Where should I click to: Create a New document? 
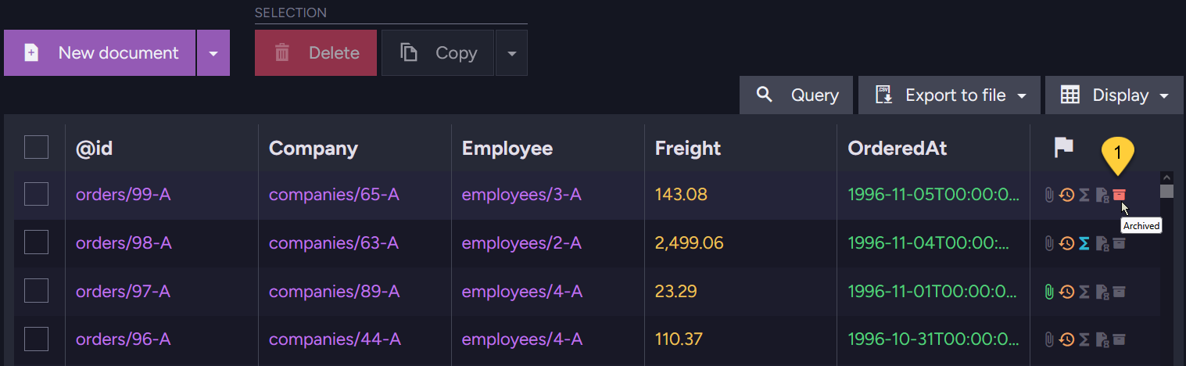[x=99, y=53]
